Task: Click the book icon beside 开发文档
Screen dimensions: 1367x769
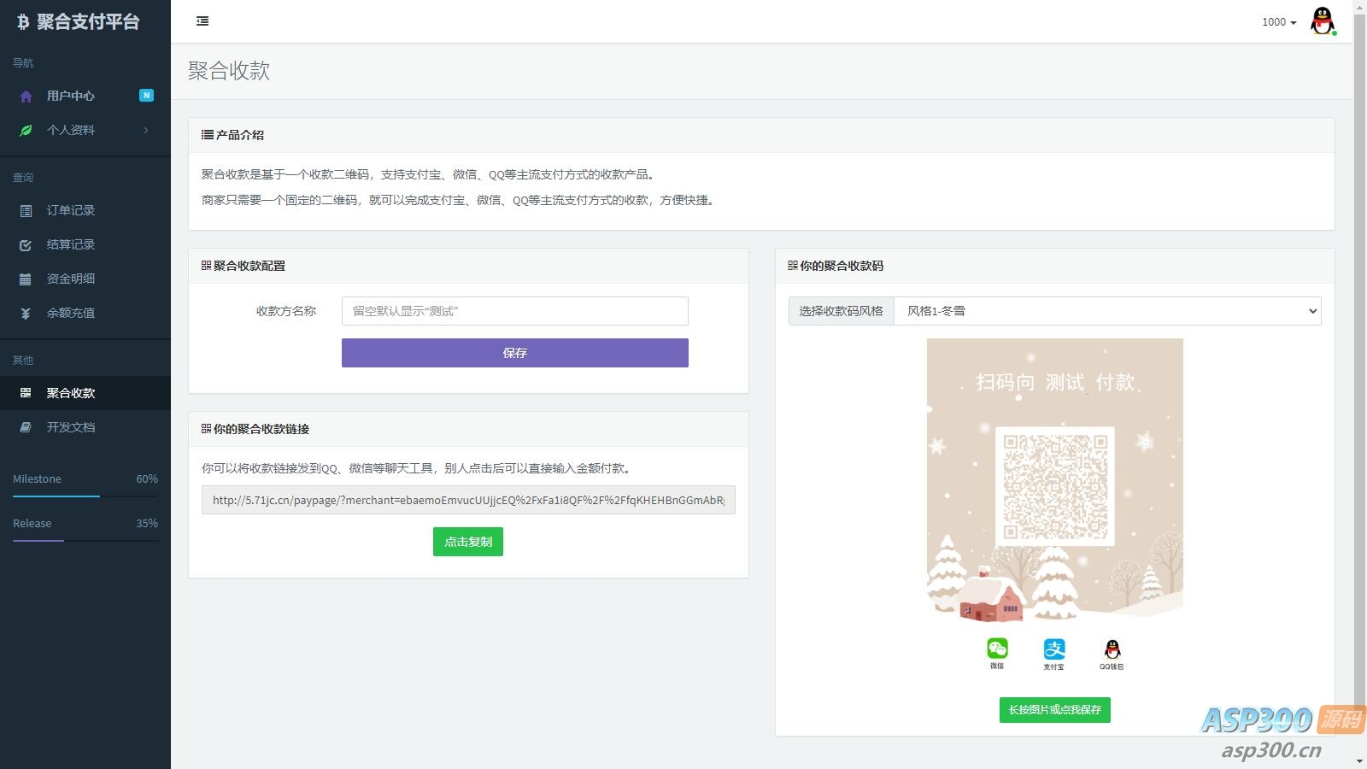Action: [26, 427]
